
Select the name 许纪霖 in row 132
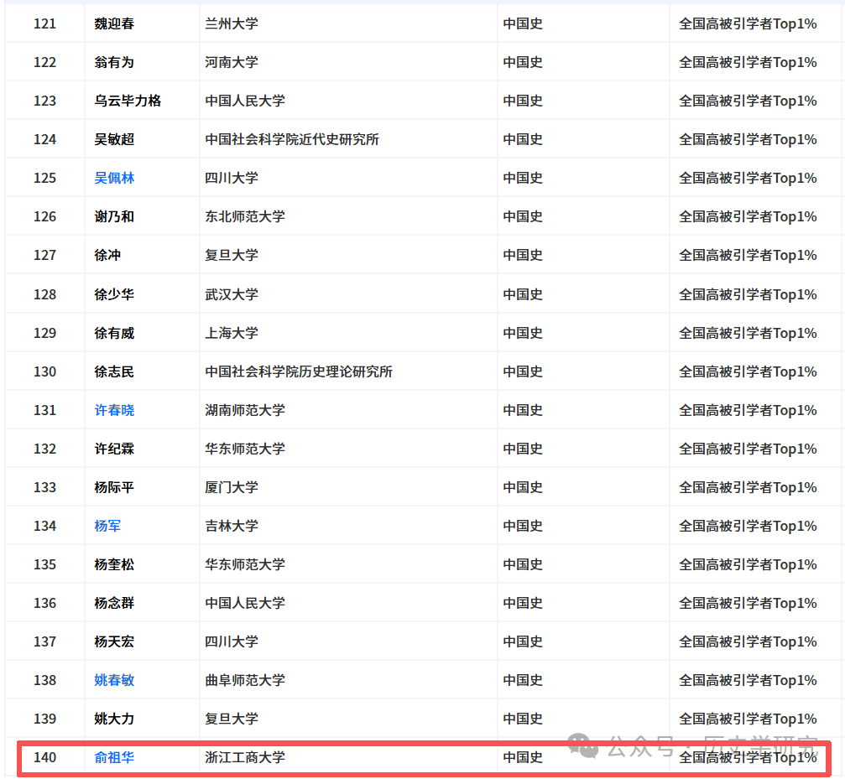tap(114, 449)
